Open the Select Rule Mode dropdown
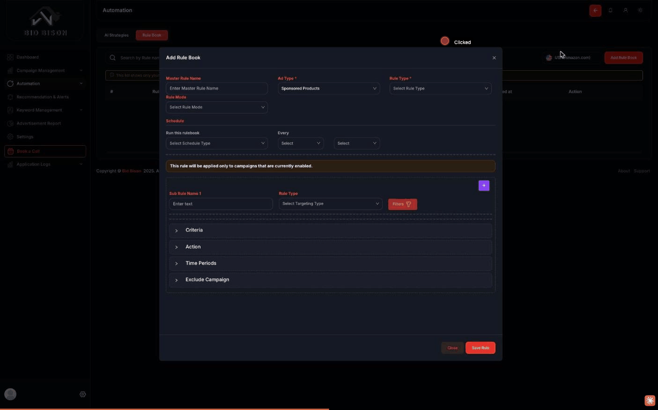The width and height of the screenshot is (658, 410). point(217,107)
